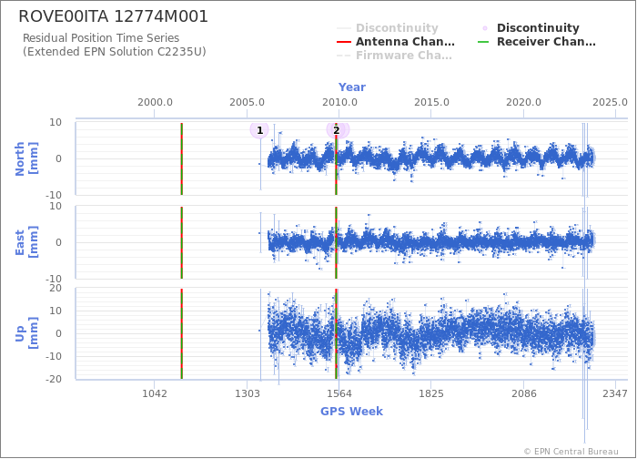Toggle the Antenna Change legend entry

396,42
